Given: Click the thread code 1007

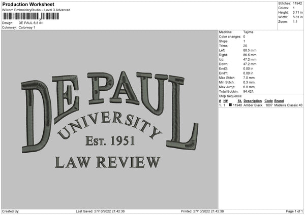Looking at the screenshot, I should coord(269,105).
